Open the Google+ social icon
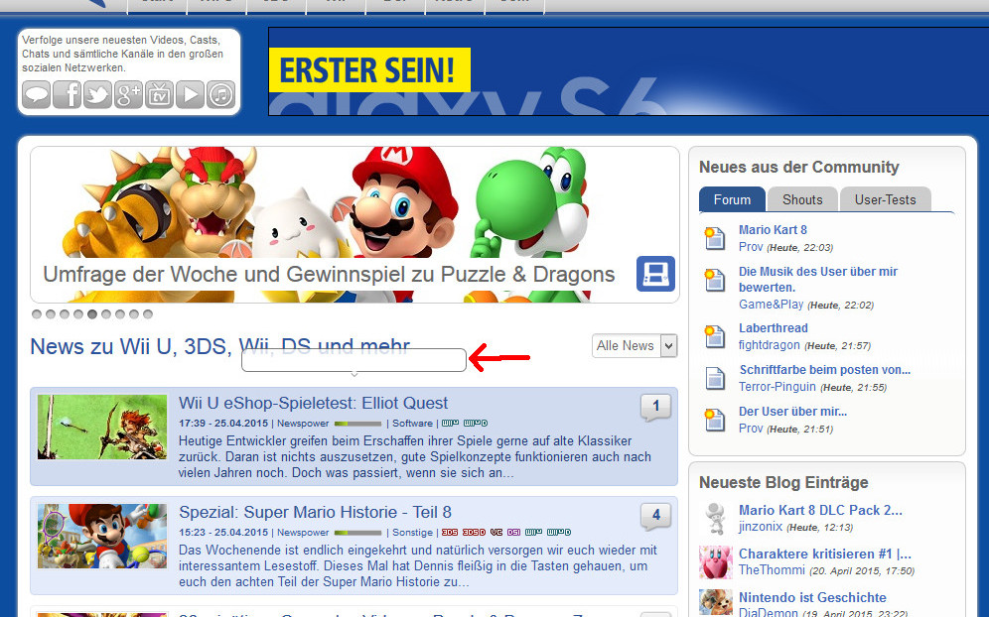Screen dimensions: 989x617 (129, 94)
